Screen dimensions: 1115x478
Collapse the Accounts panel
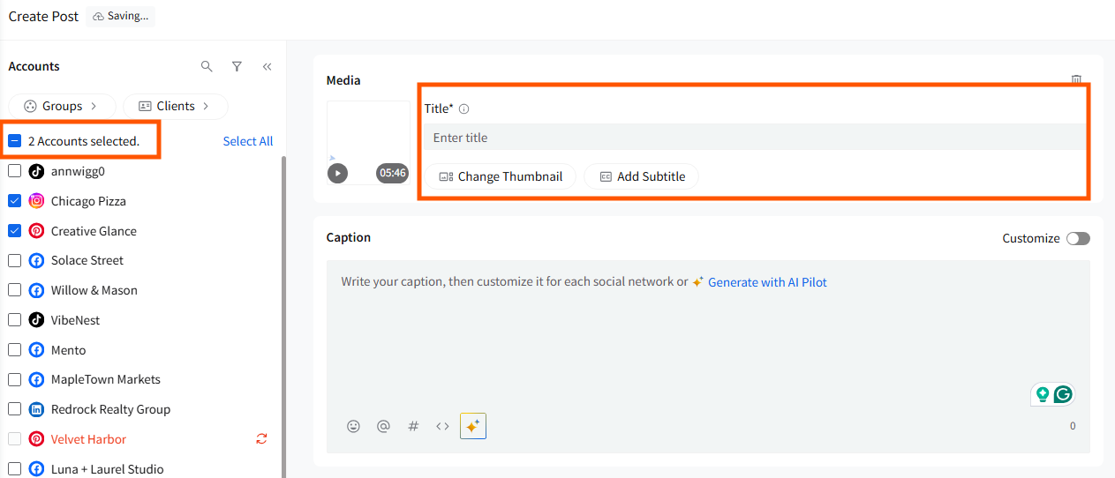[267, 66]
